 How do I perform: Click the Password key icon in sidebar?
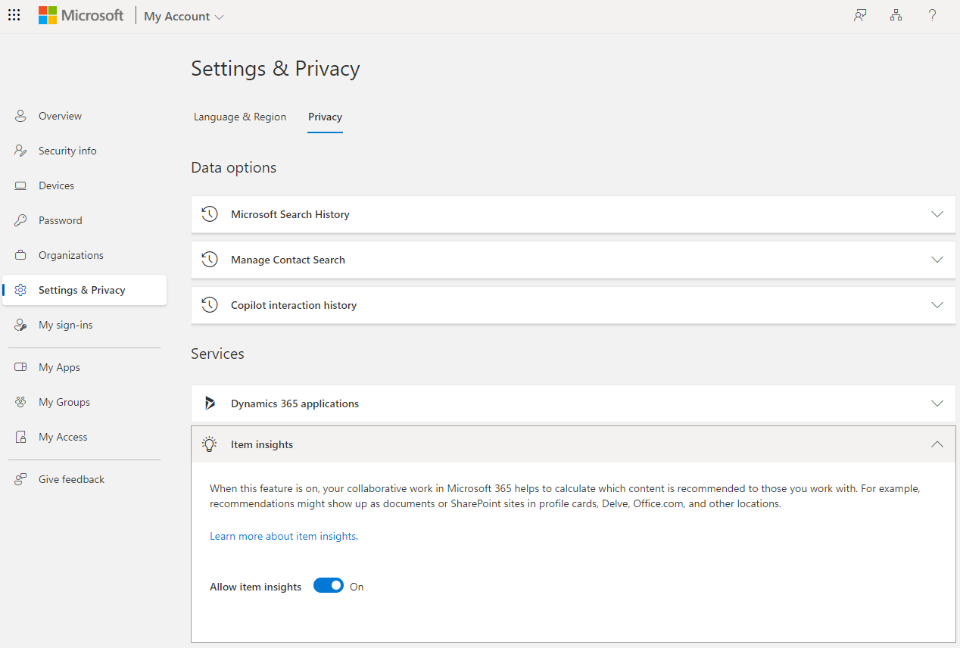pos(20,220)
